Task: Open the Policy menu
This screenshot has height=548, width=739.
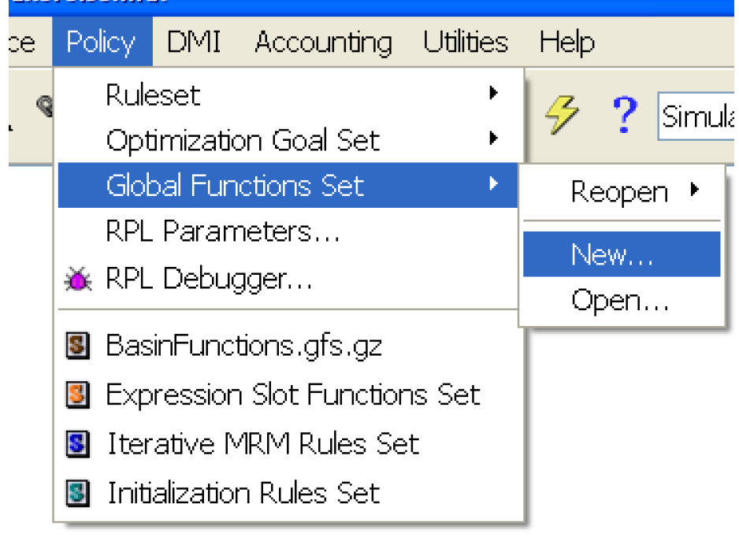Action: coord(101,43)
